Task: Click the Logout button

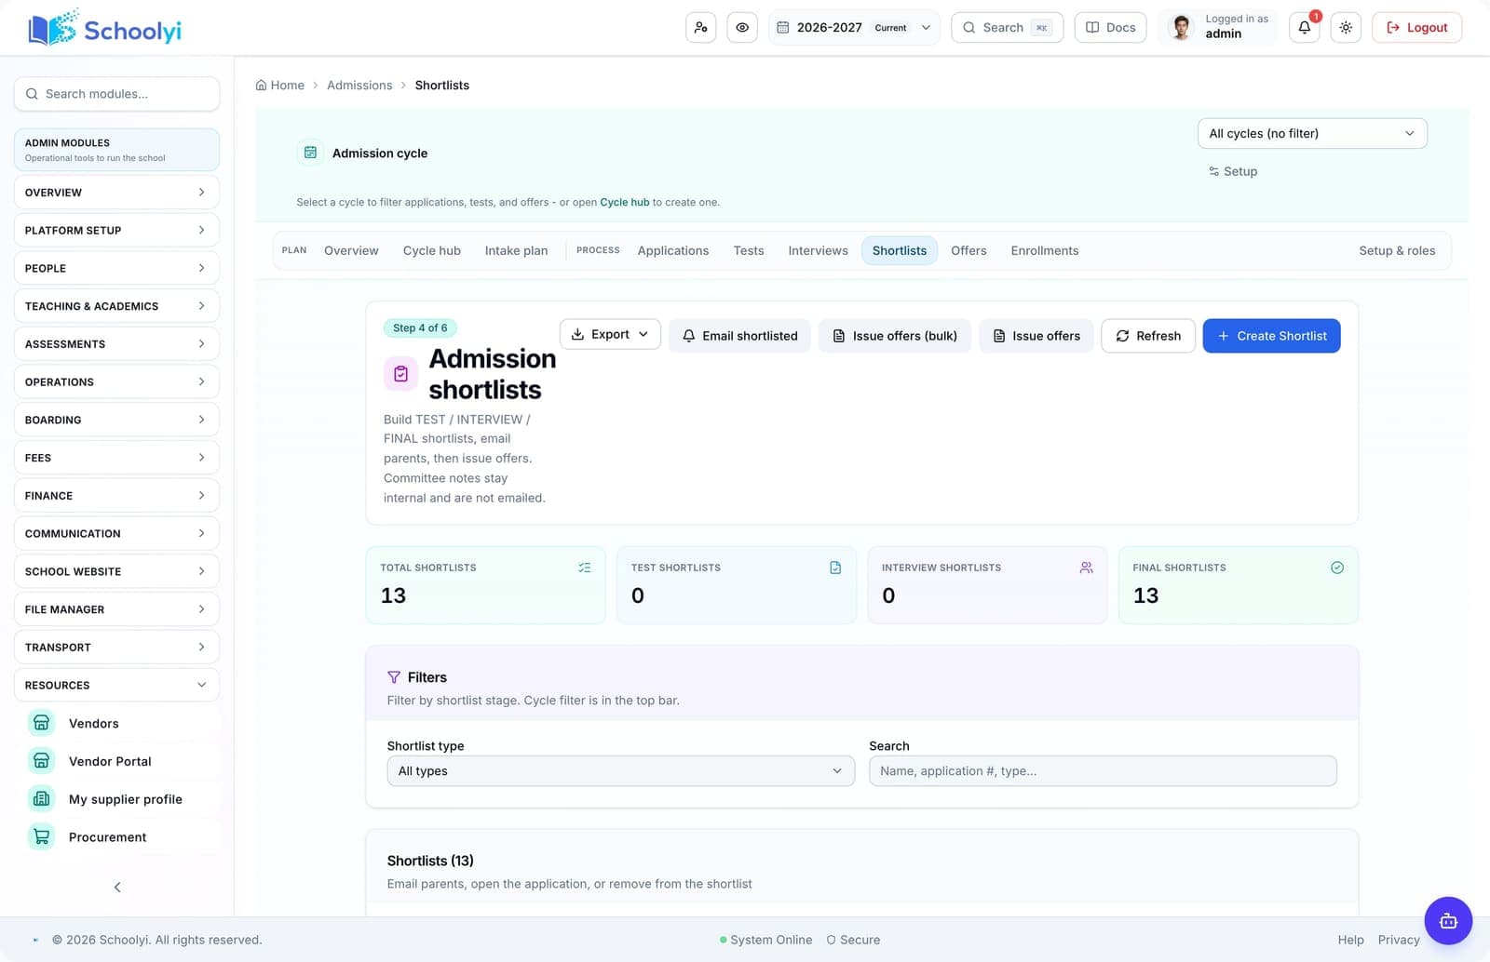Action: (x=1416, y=28)
